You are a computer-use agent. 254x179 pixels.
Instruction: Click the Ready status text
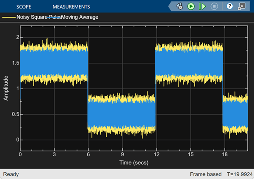pyautogui.click(x=11, y=174)
